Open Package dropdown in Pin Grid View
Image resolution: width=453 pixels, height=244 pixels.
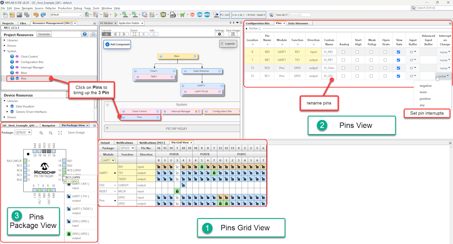[x=127, y=148]
